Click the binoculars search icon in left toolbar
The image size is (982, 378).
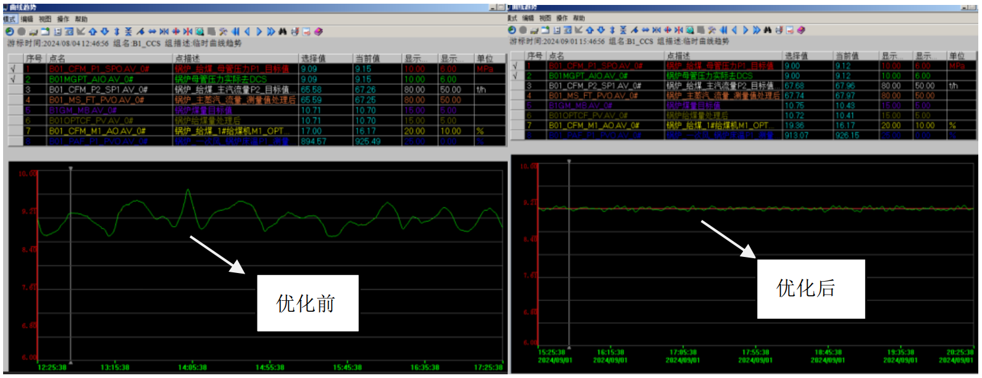pos(282,31)
